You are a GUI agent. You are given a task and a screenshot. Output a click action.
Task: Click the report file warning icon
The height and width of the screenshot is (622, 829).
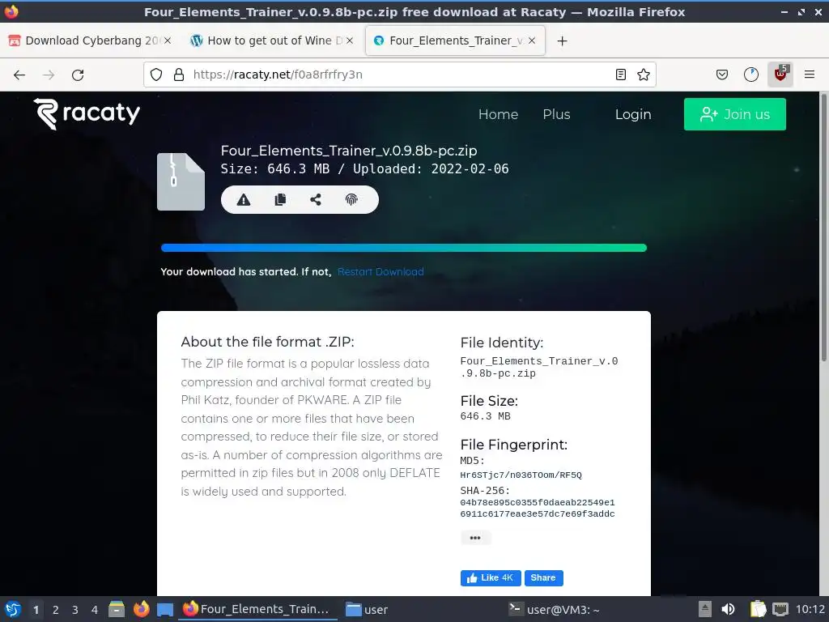coord(243,199)
